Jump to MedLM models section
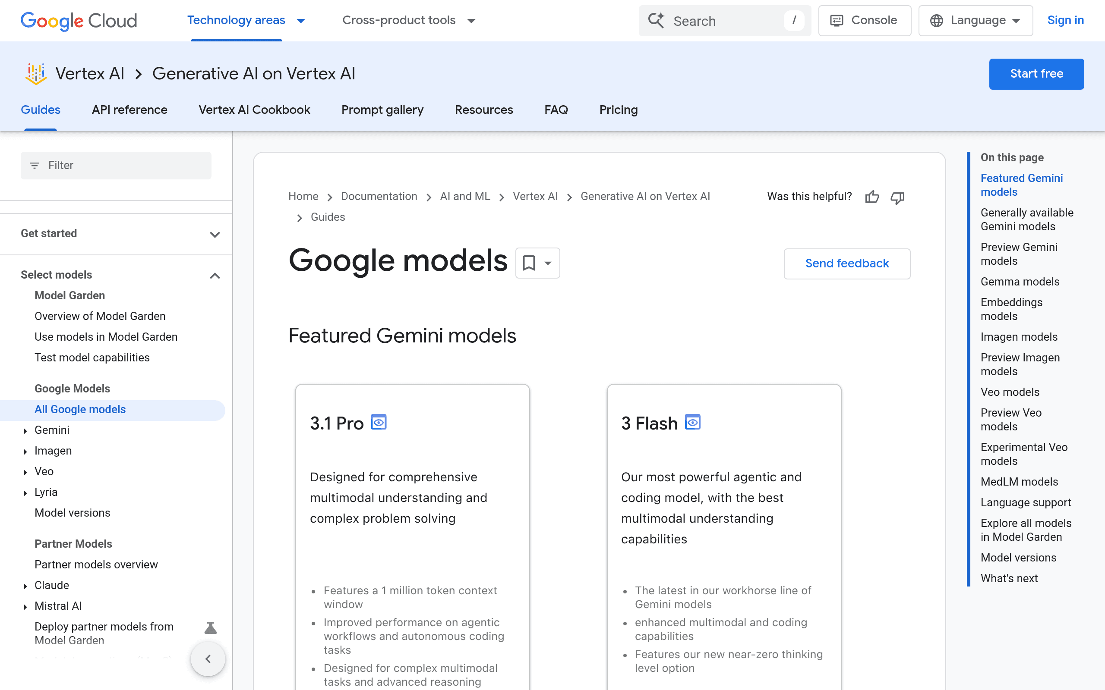Image resolution: width=1105 pixels, height=690 pixels. [1019, 481]
